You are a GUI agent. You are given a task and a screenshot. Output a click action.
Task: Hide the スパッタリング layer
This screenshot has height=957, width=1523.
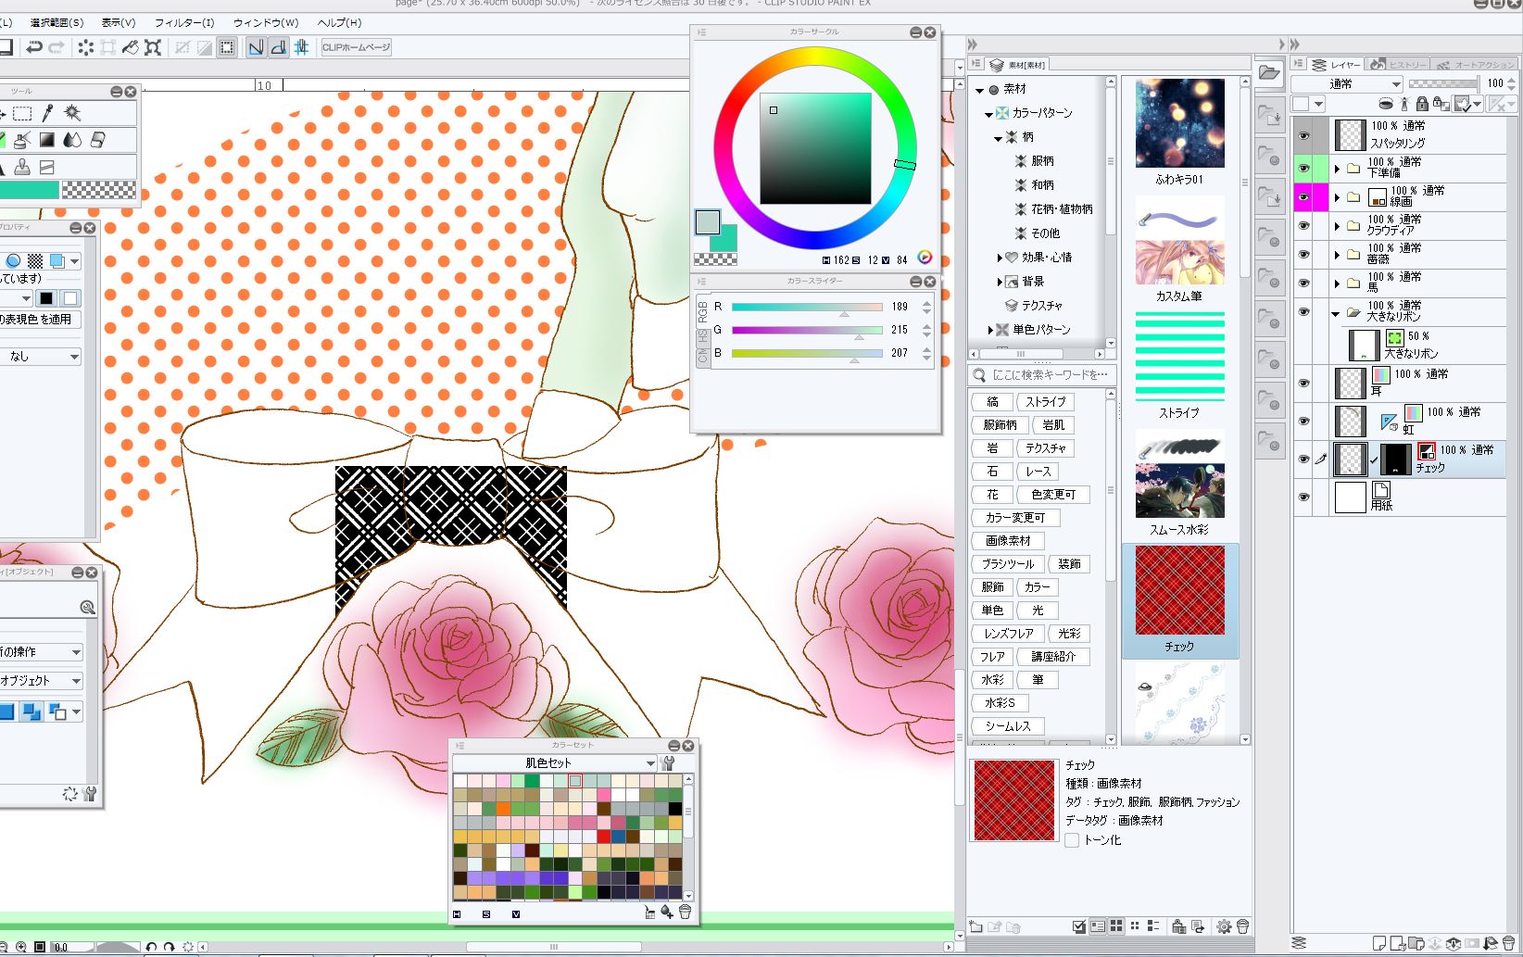(x=1304, y=135)
